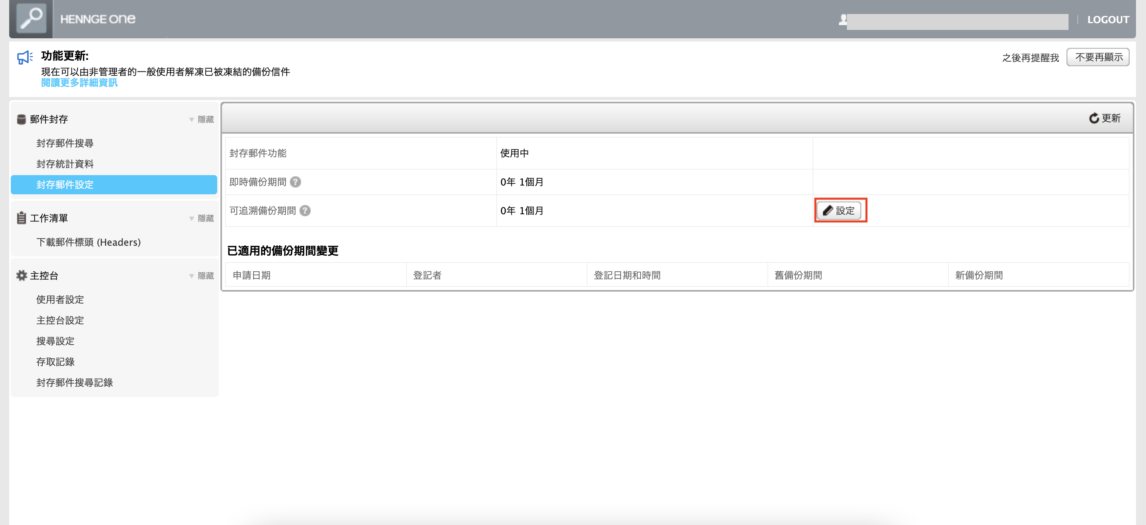The height and width of the screenshot is (525, 1146).
Task: Click the redacted username field
Action: (x=958, y=21)
